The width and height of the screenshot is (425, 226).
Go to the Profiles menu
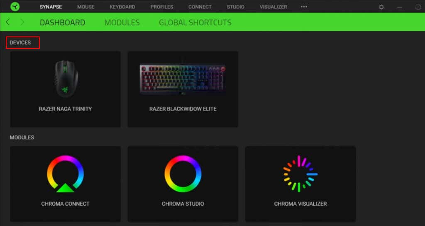(x=162, y=7)
